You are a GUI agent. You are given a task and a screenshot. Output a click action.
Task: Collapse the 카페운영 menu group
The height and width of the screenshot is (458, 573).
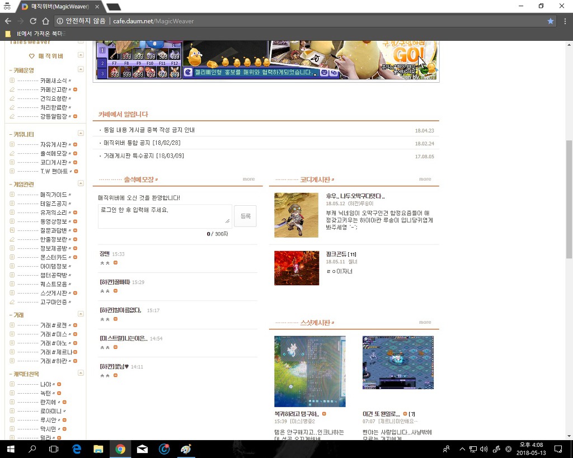(81, 69)
